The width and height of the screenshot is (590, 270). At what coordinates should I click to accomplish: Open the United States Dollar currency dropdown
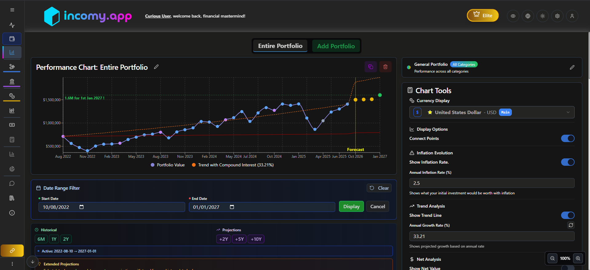click(492, 112)
